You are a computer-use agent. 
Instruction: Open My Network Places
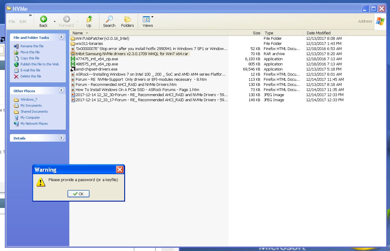coord(34,124)
